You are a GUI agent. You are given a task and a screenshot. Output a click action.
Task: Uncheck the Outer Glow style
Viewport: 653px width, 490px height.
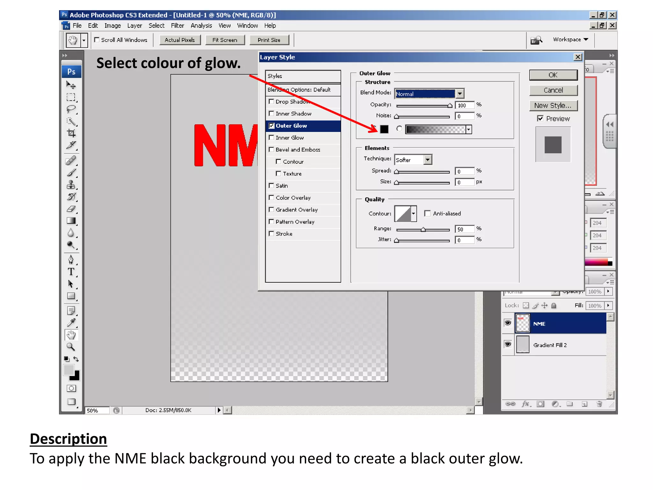pyautogui.click(x=271, y=126)
